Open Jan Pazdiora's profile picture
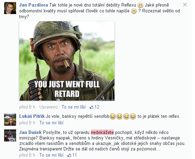 click(10, 8)
